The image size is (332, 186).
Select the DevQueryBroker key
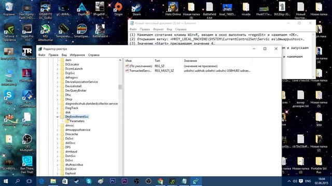click(x=76, y=90)
